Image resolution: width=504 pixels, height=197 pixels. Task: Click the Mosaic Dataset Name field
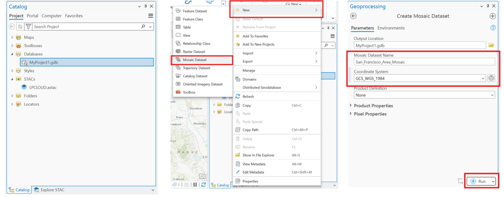(424, 62)
